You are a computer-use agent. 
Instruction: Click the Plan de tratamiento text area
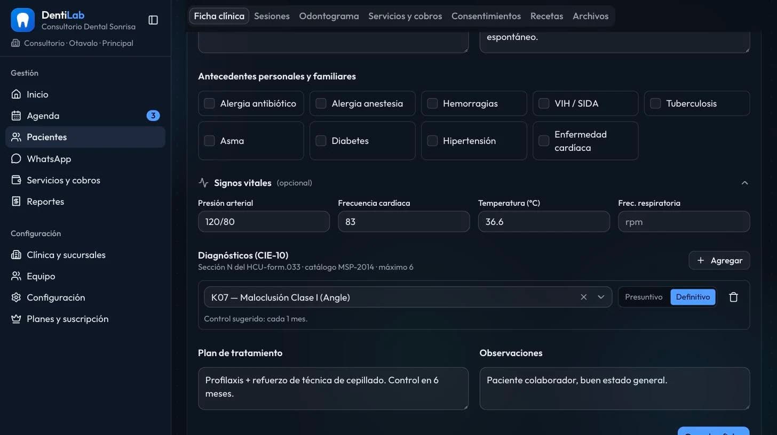333,389
